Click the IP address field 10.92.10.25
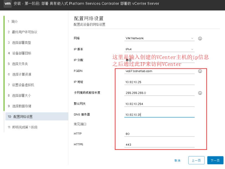 click(159, 82)
